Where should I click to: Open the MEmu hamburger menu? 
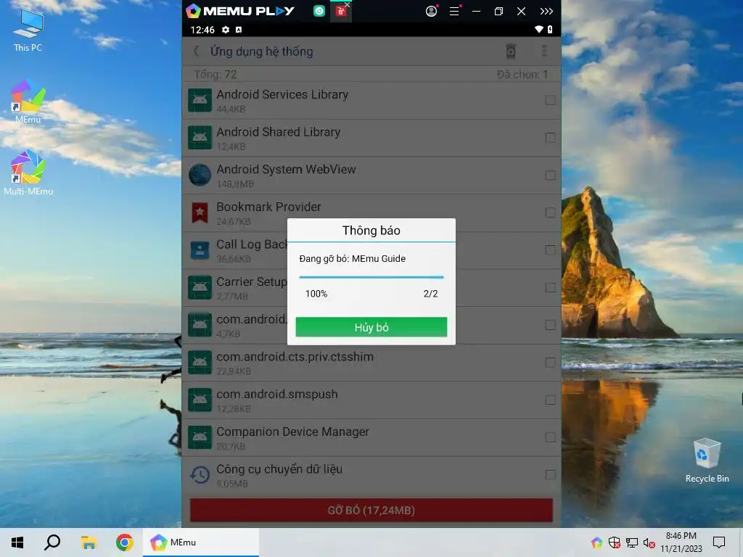point(454,11)
